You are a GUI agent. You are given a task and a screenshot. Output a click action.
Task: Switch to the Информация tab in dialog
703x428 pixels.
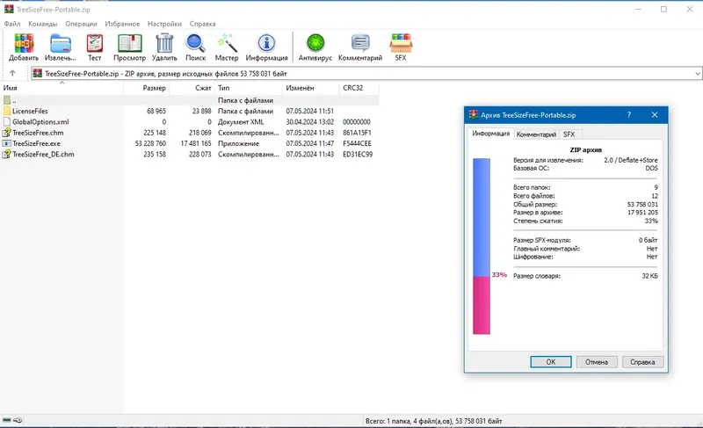tap(491, 134)
